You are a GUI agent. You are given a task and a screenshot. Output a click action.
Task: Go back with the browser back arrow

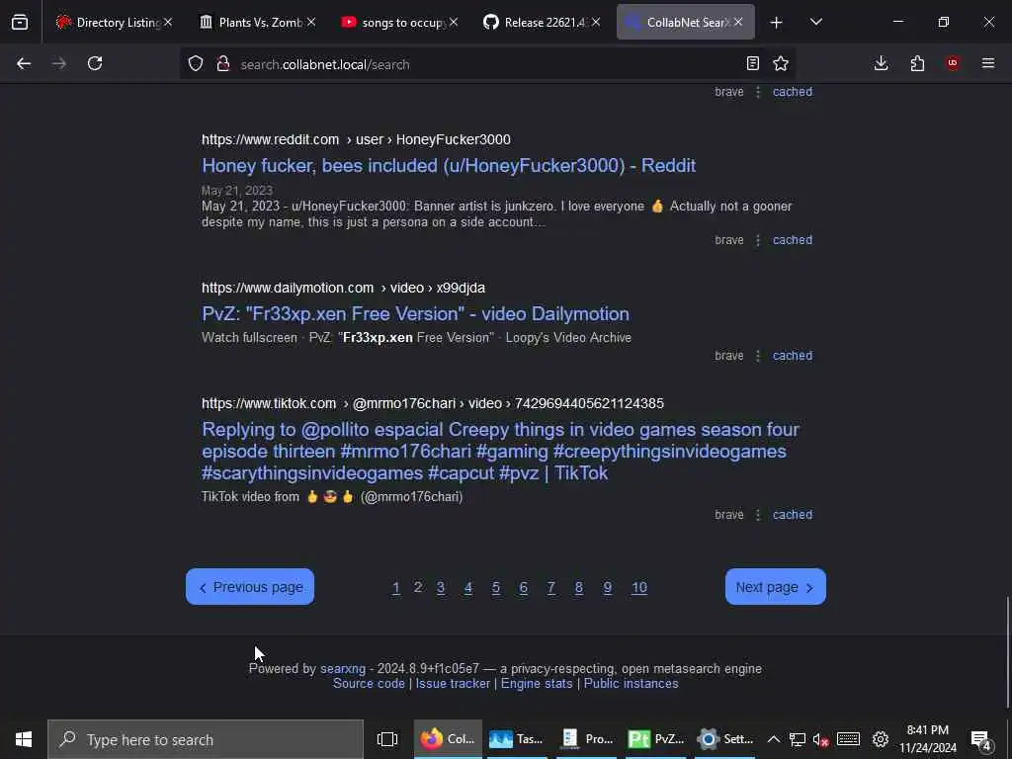[x=24, y=63]
